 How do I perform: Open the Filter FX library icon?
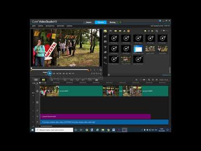coord(106,57)
